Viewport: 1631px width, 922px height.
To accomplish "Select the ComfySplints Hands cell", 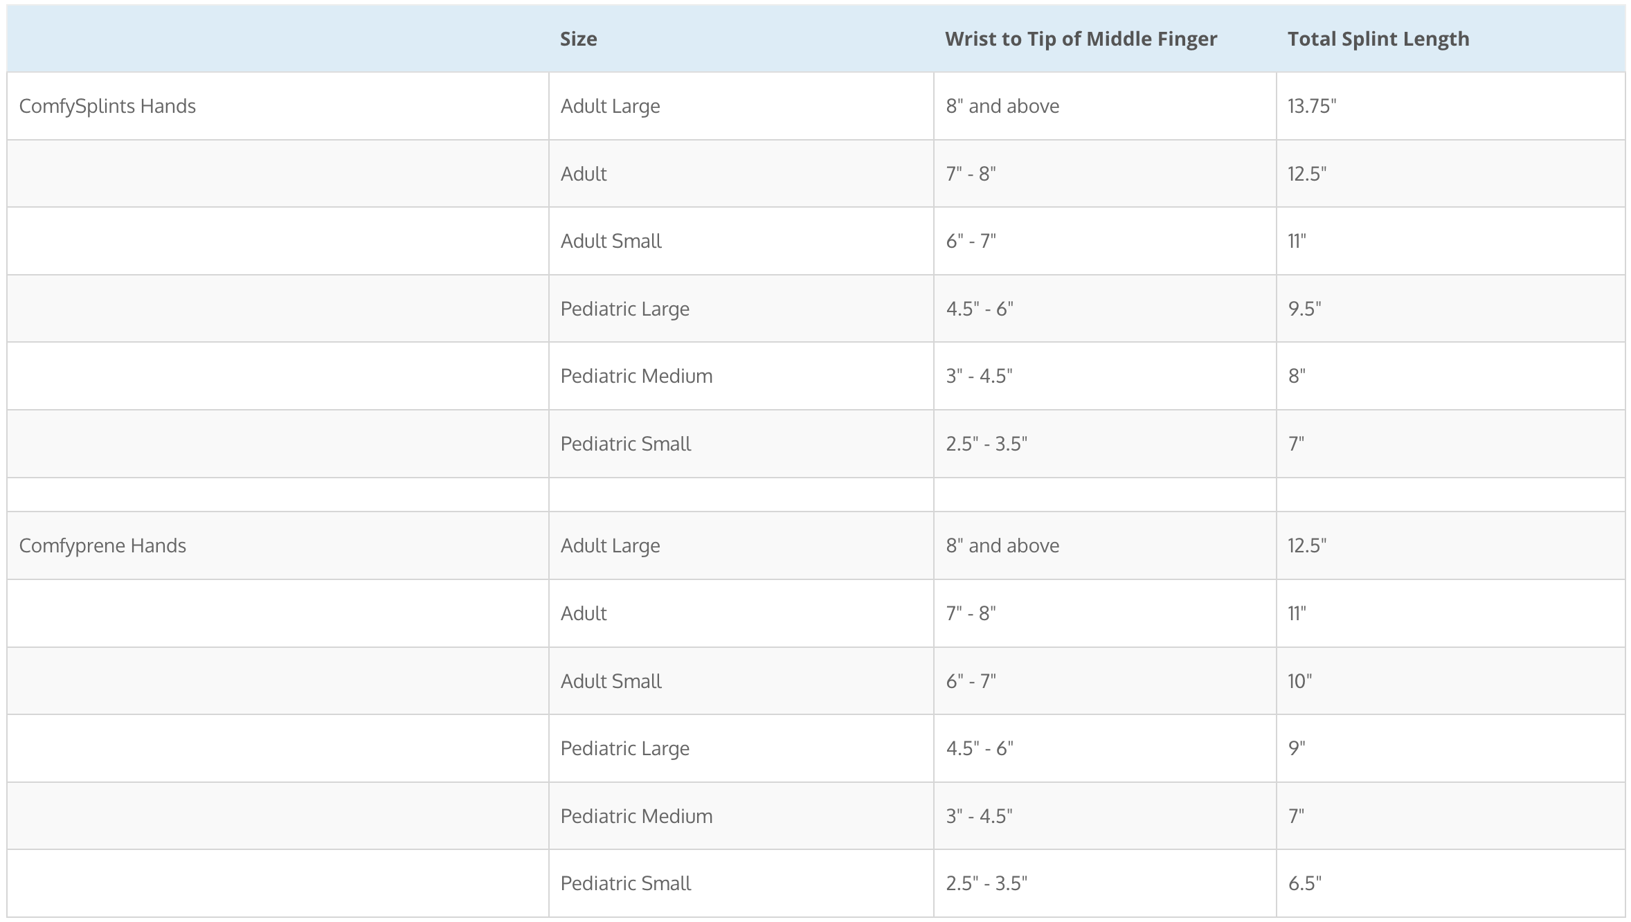I will 278,106.
